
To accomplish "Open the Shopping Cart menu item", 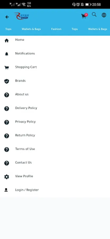I will point(55,67).
